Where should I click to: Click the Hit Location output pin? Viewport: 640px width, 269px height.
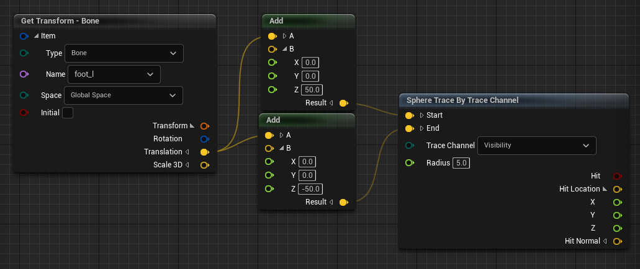click(617, 189)
